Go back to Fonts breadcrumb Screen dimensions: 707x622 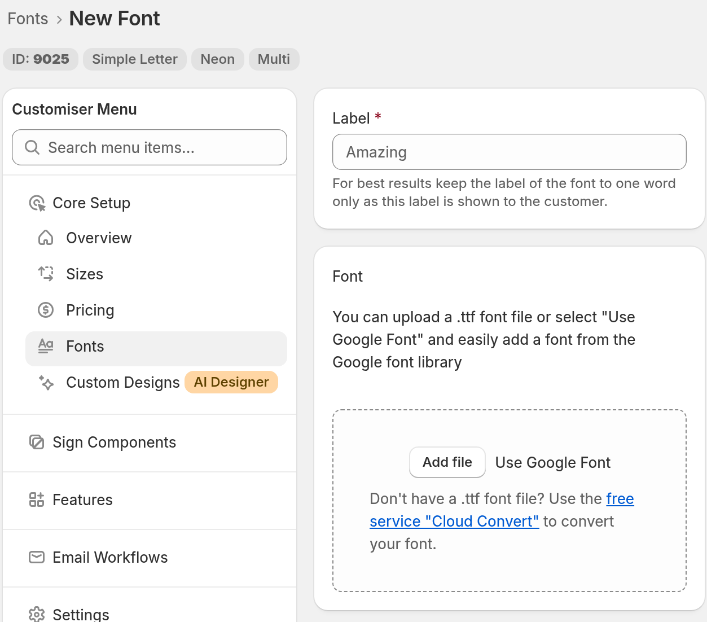pos(28,19)
